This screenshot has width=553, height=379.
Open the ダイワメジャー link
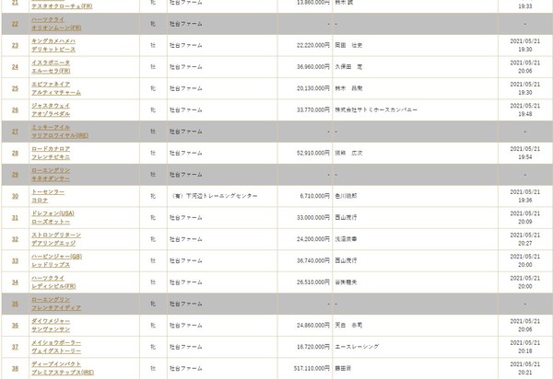pos(51,321)
